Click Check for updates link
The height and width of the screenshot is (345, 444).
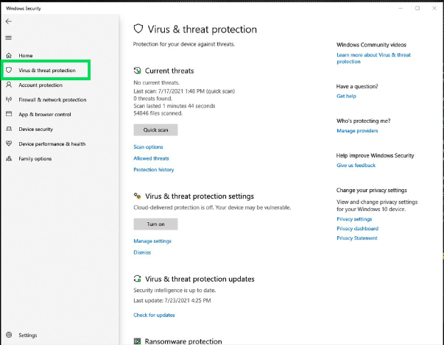tap(154, 315)
